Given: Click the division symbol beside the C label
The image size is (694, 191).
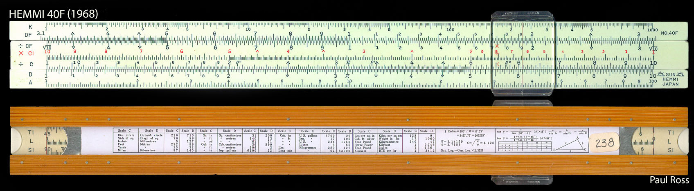Looking at the screenshot, I should [x=21, y=64].
